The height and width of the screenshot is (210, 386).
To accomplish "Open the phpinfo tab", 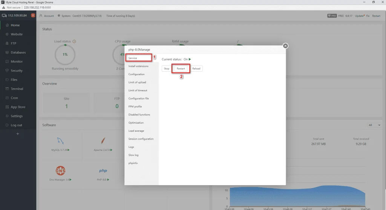I will 133,163.
